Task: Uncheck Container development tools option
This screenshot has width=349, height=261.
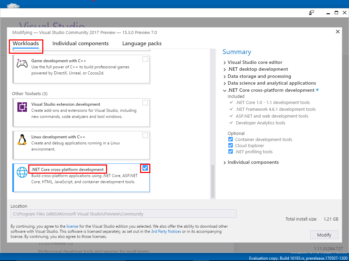Action: [x=231, y=139]
